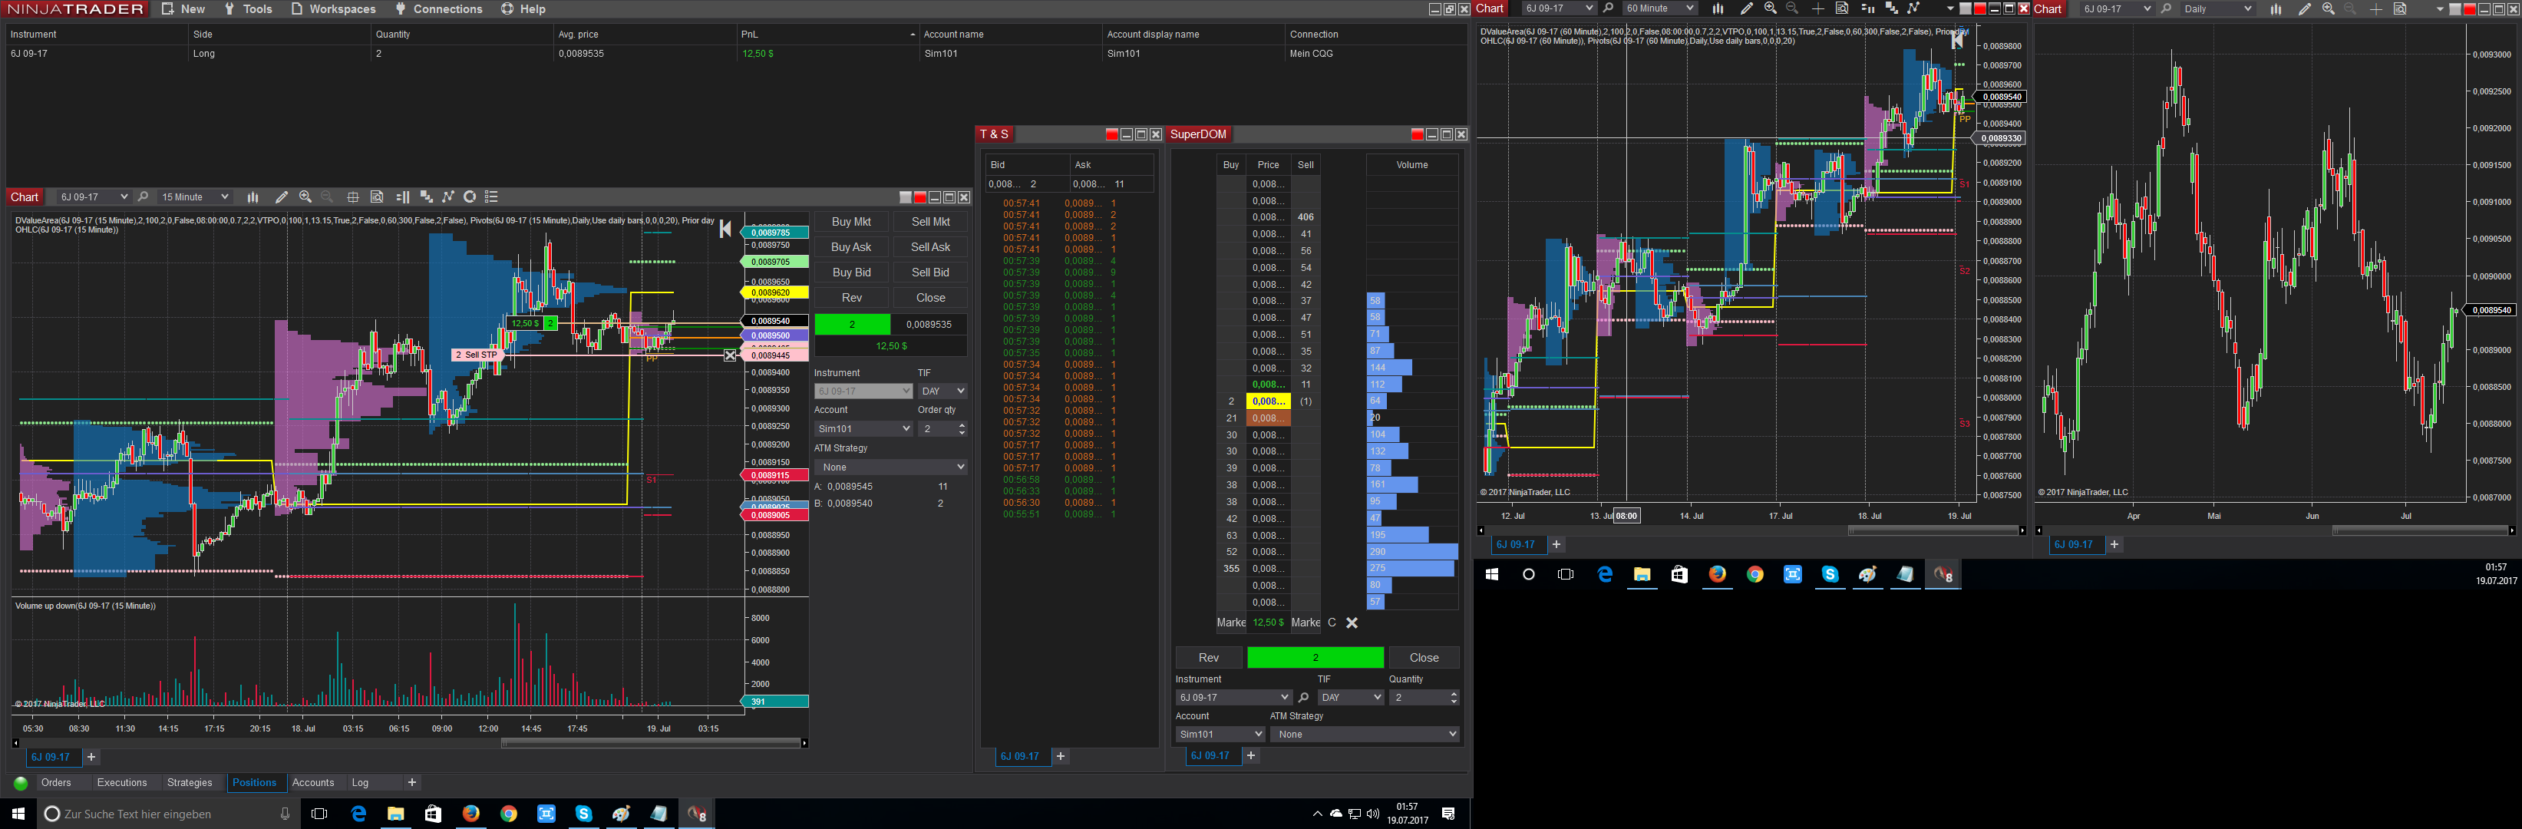Expand ATM Strategy dropdown in Chart Trader
Viewport: 2522px width, 829px height.
coord(891,467)
